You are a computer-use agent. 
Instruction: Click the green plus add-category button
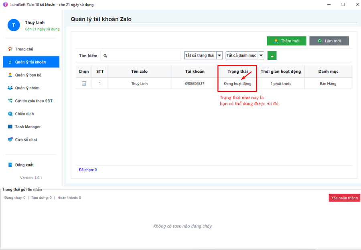click(272, 56)
